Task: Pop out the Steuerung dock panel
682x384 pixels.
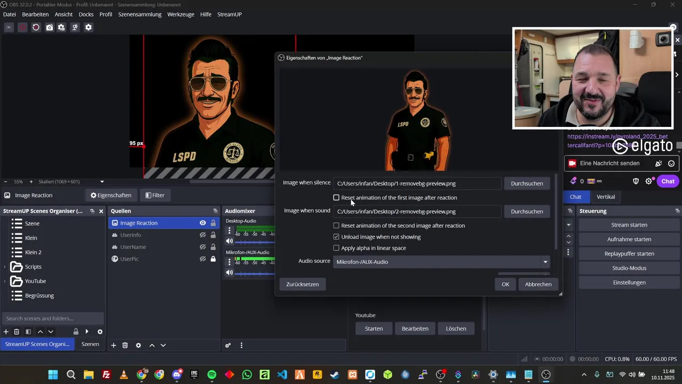Action: tap(677, 211)
